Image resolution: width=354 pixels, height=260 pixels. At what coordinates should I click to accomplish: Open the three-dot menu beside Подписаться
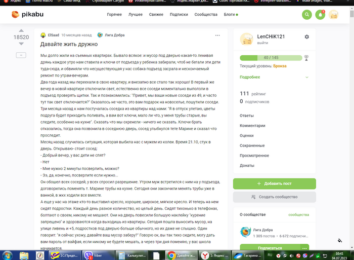(304, 248)
